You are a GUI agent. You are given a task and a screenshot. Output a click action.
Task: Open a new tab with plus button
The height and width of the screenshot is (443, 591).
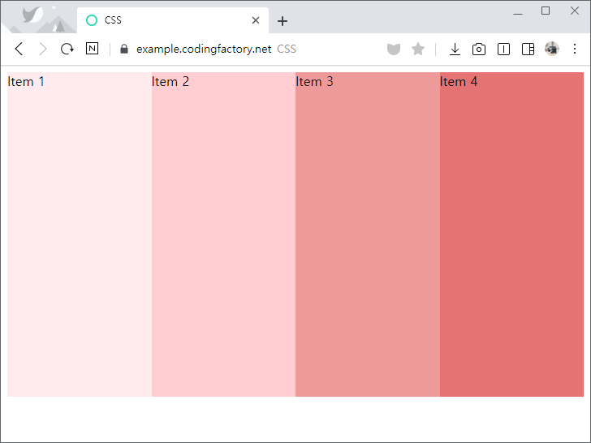283,21
